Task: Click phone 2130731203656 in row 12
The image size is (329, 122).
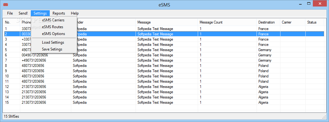Action: [x=34, y=87]
